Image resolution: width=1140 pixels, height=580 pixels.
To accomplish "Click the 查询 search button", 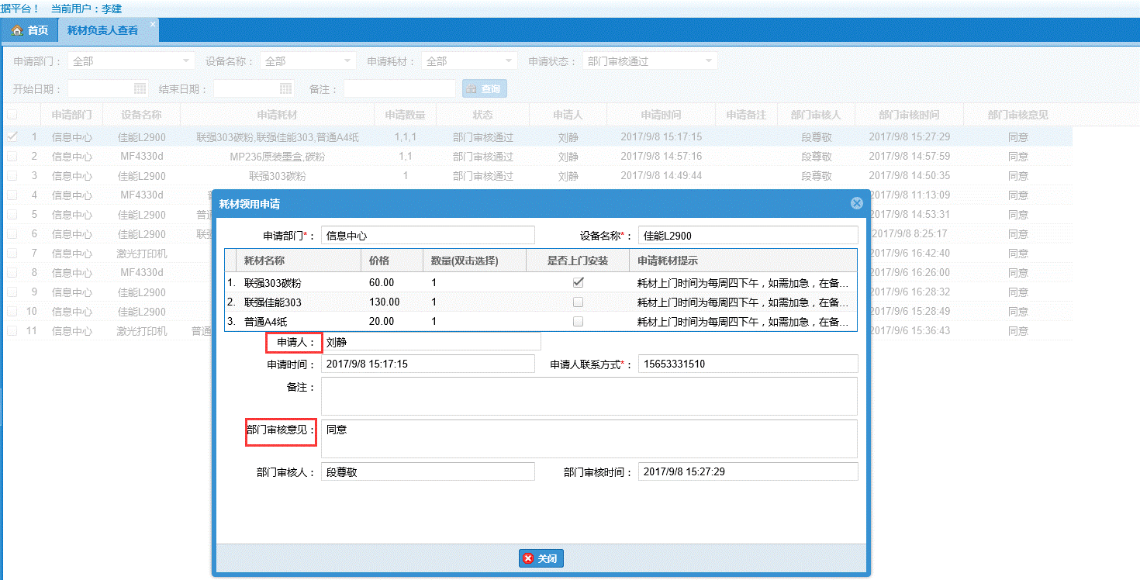I will click(485, 88).
